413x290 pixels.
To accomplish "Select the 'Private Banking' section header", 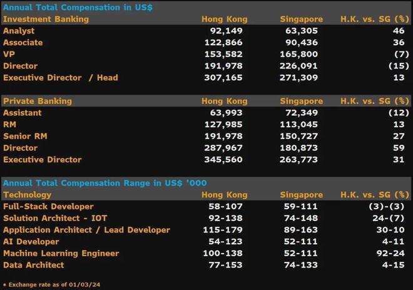I will click(38, 101).
